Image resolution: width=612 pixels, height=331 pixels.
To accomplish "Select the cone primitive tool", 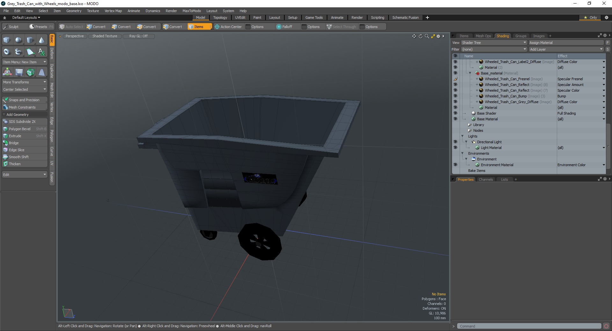I will click(41, 40).
